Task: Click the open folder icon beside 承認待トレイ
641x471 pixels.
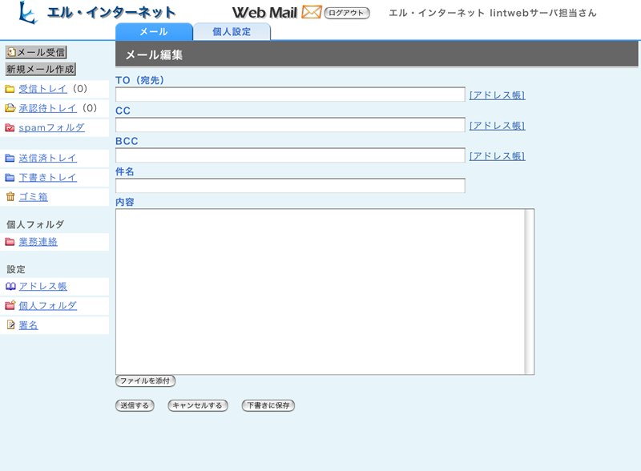Action: [10, 108]
